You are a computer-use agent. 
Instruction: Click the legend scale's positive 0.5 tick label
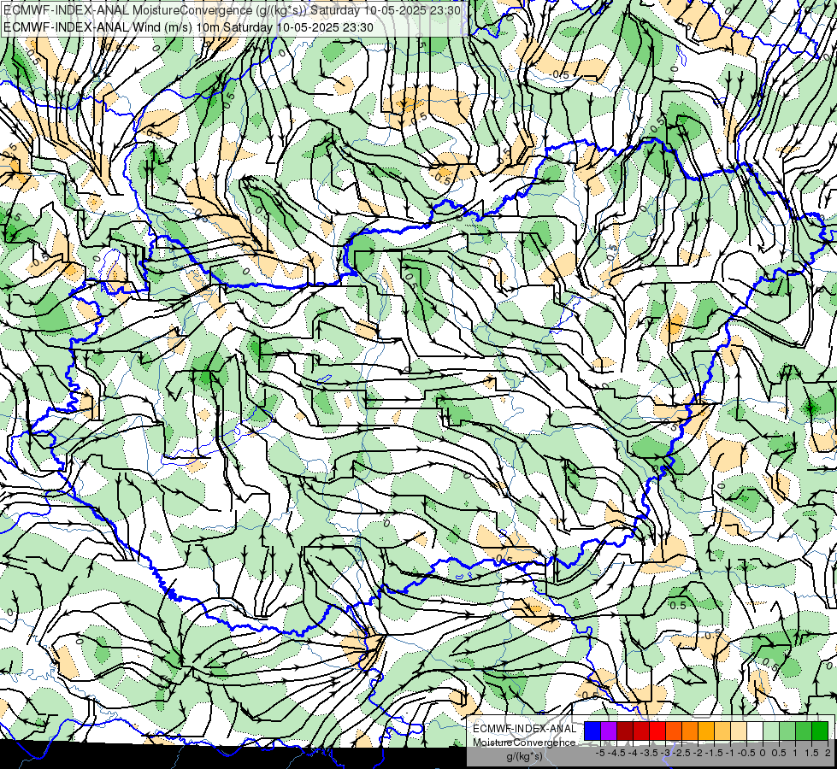779,753
